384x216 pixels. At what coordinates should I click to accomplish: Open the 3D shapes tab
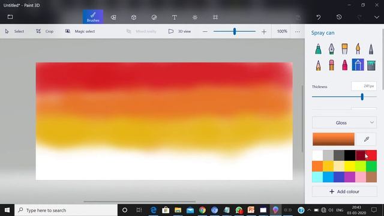tap(134, 17)
